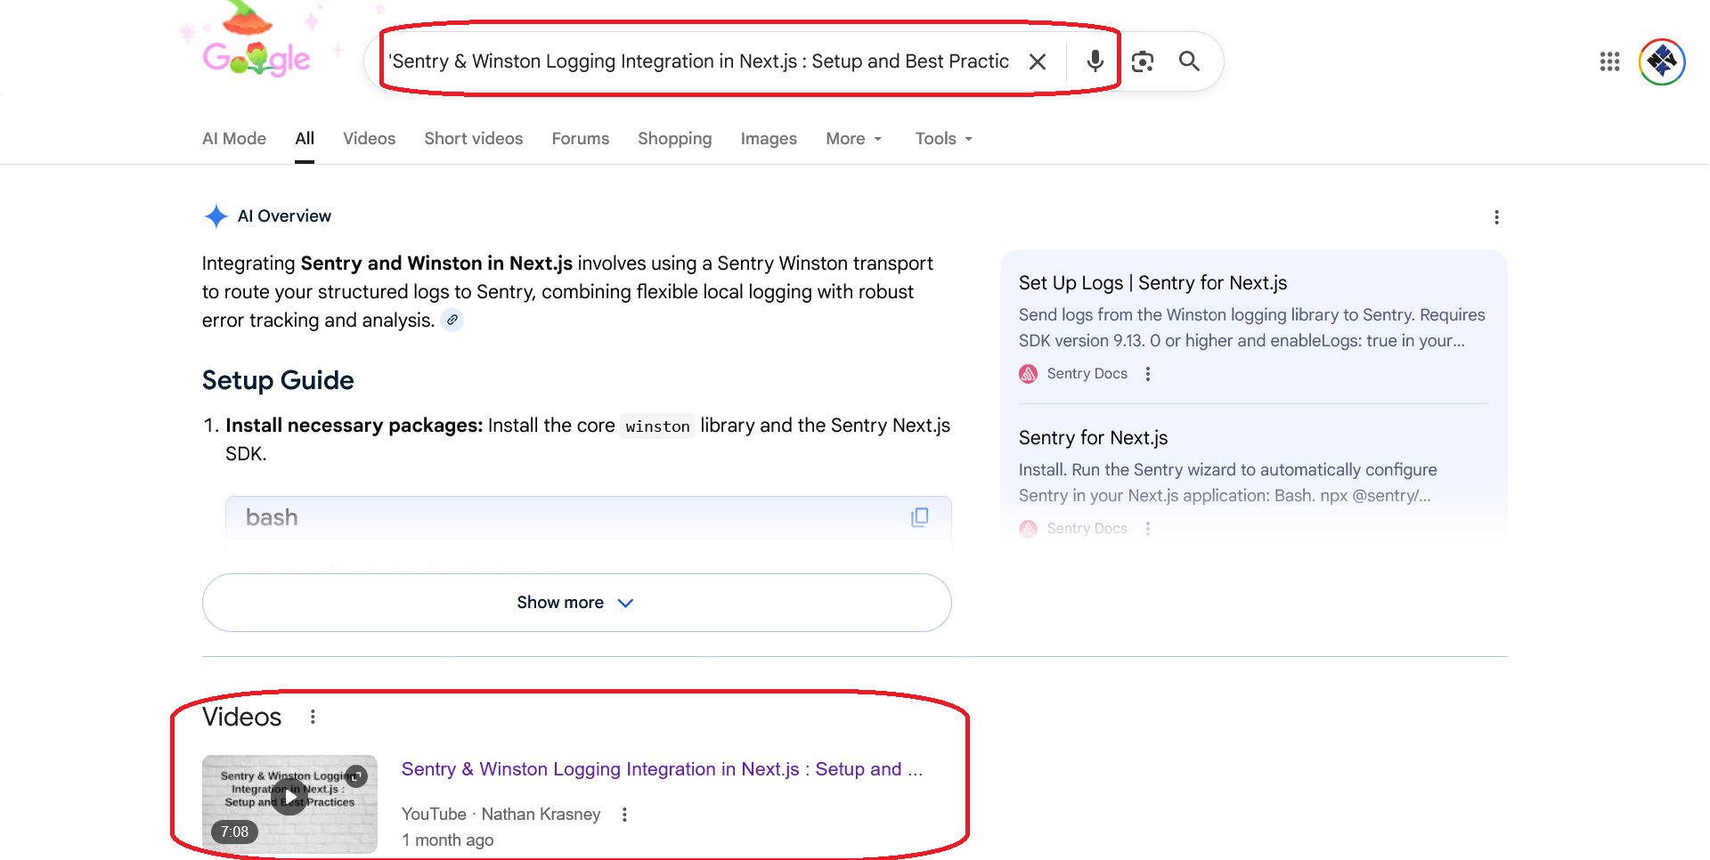
Task: Click the Sentry Docs favicon
Action: coord(1028,373)
